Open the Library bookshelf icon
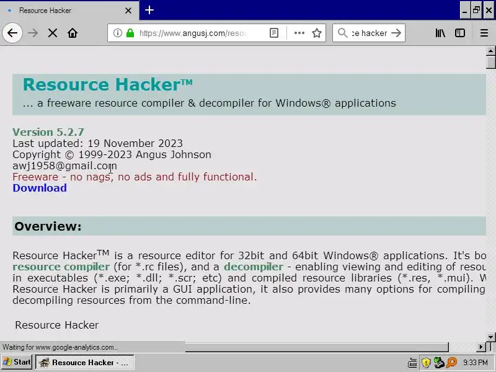 click(x=440, y=33)
